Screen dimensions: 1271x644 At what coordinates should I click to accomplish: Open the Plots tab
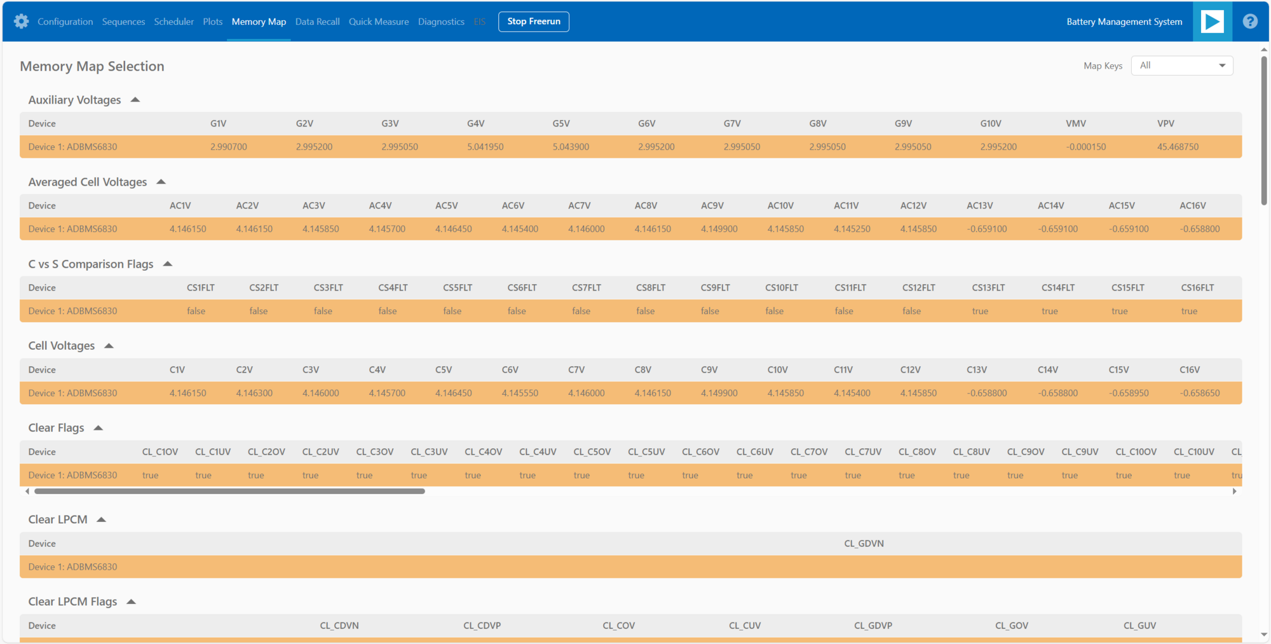[212, 21]
